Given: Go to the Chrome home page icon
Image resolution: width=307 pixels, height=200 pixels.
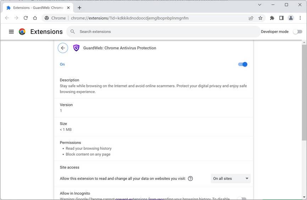Looking at the screenshot, I should coord(35,18).
